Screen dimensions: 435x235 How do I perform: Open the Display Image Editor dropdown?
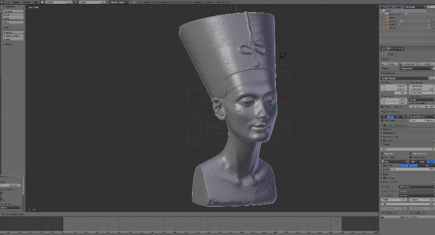click(x=416, y=68)
